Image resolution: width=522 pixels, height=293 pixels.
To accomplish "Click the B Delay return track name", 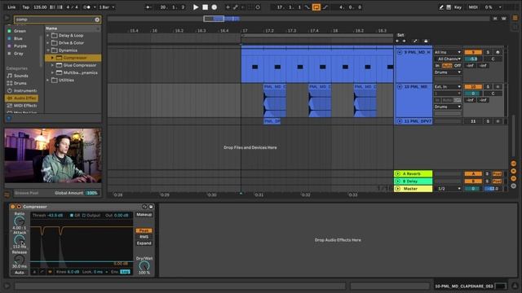I will (x=410, y=181).
